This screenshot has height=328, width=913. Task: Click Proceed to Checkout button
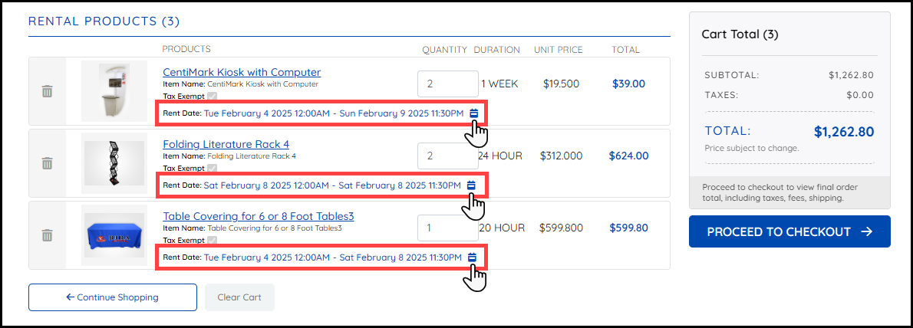point(789,231)
